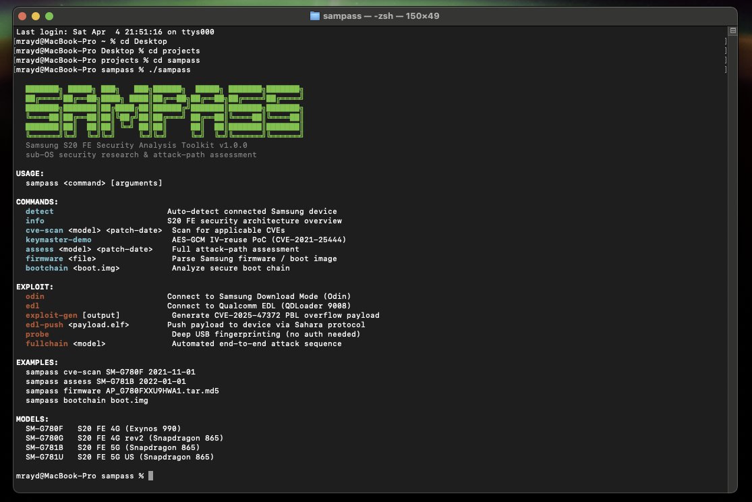Maximize the terminal with green button

49,16
